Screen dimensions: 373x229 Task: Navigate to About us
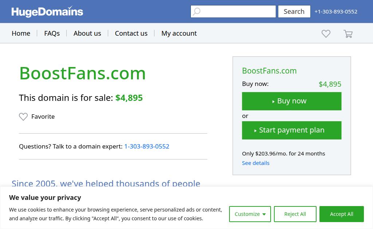(x=87, y=33)
